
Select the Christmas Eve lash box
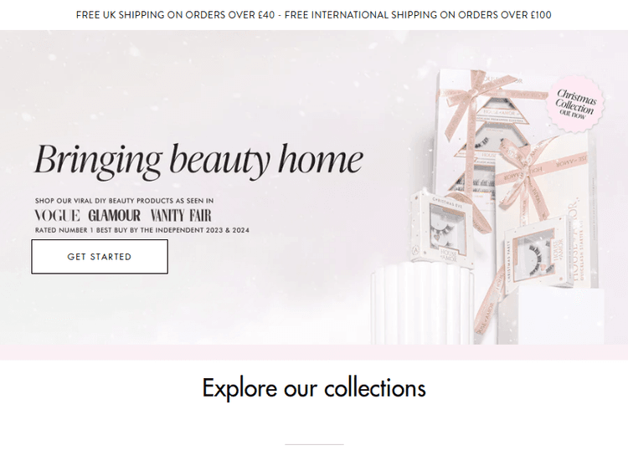tap(443, 230)
